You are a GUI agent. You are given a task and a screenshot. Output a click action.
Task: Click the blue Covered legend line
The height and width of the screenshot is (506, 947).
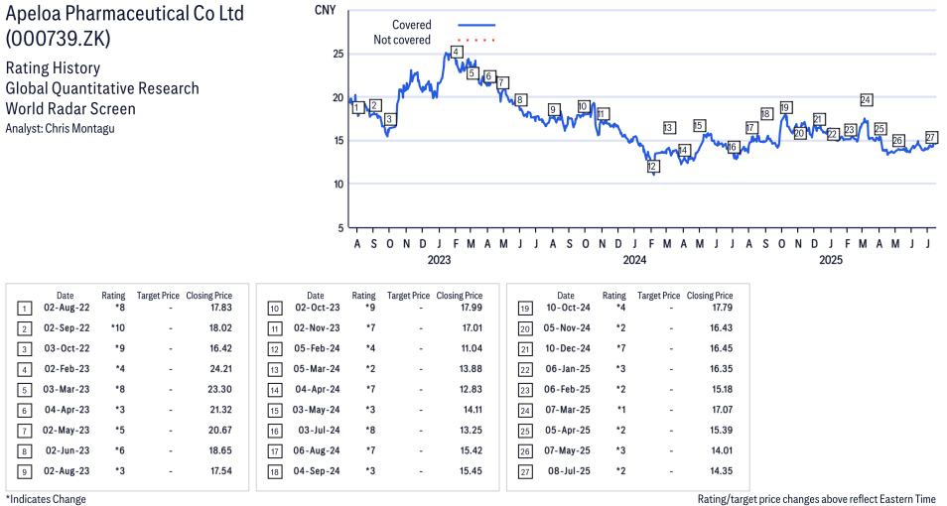[x=476, y=25]
